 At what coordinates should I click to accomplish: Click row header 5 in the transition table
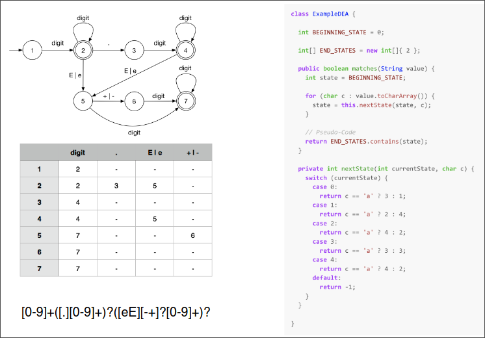click(39, 235)
